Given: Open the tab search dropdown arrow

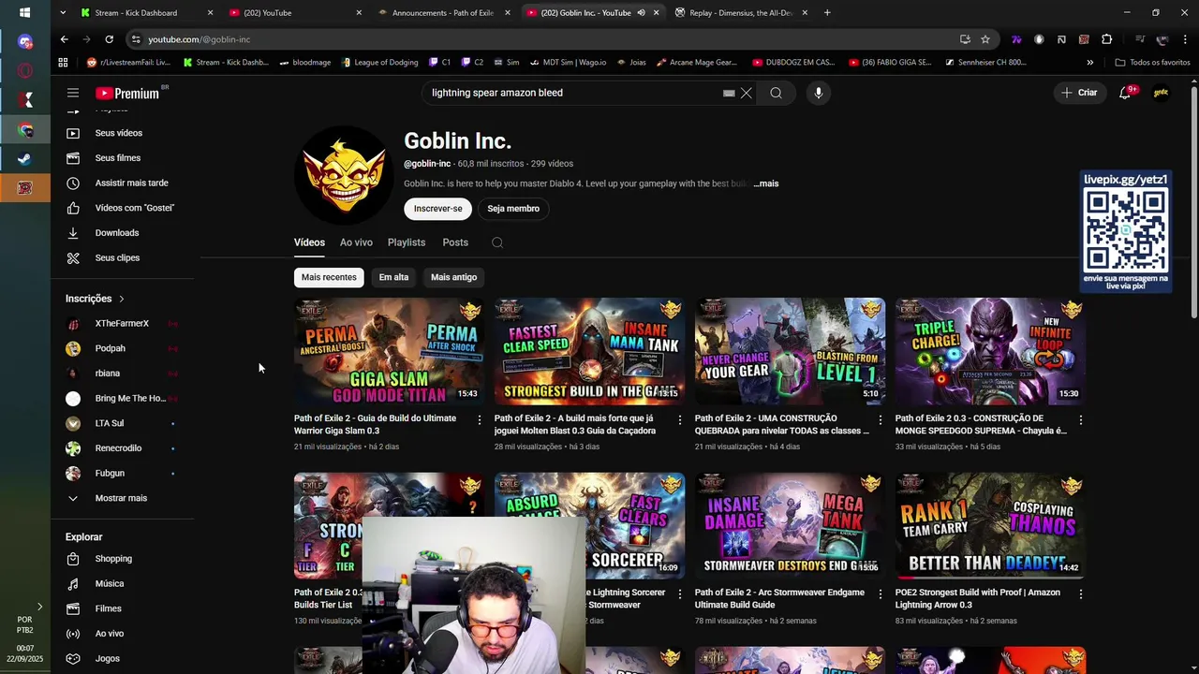Looking at the screenshot, I should (x=62, y=13).
